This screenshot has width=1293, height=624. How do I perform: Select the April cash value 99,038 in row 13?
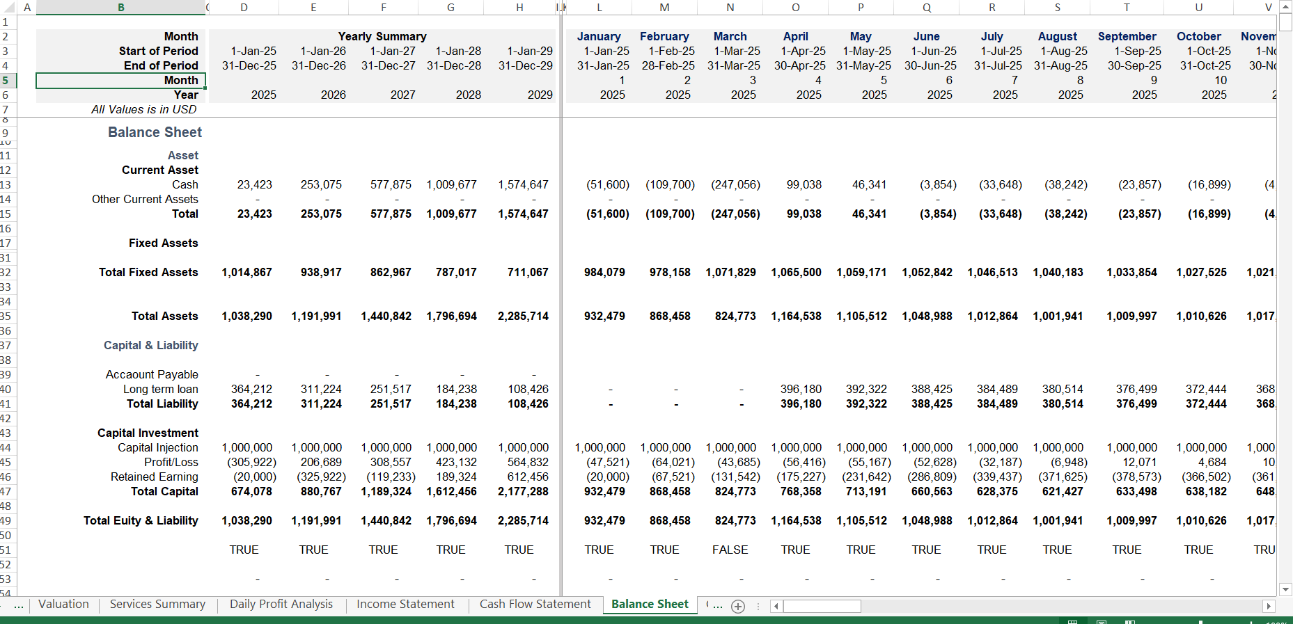coord(804,184)
